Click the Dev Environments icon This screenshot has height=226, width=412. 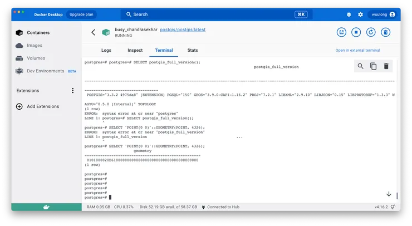[x=19, y=71]
